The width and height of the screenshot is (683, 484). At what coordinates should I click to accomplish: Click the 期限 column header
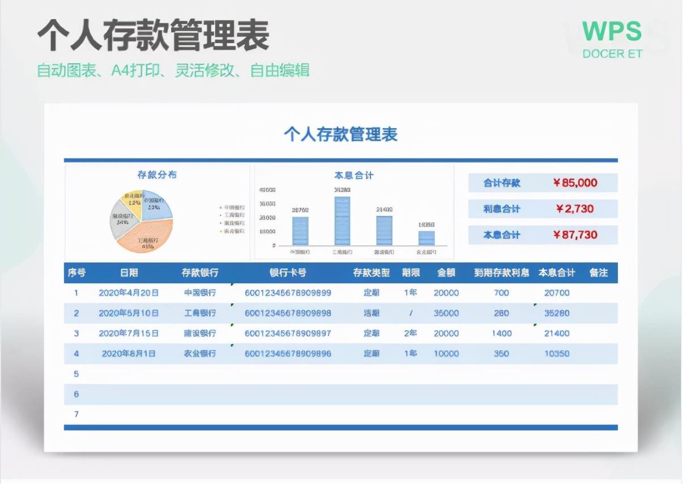411,273
